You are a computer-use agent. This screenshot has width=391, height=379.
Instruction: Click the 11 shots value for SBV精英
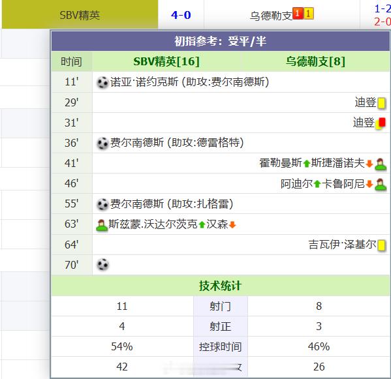click(122, 306)
